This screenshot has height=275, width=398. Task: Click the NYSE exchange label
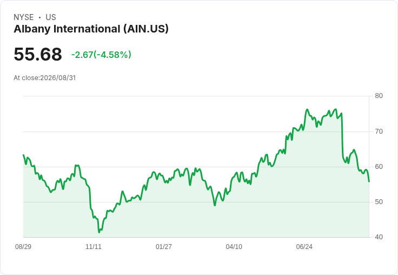(x=24, y=17)
